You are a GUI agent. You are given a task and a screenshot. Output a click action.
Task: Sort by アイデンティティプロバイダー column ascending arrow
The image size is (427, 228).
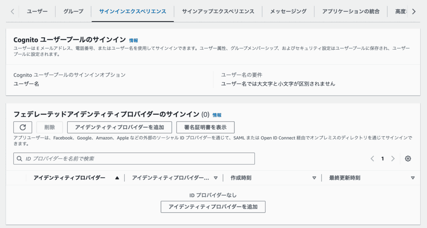click(117, 178)
